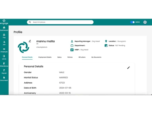The image size is (152, 114).
Task: Switch to the HR Letters tab
Action: pos(82,57)
